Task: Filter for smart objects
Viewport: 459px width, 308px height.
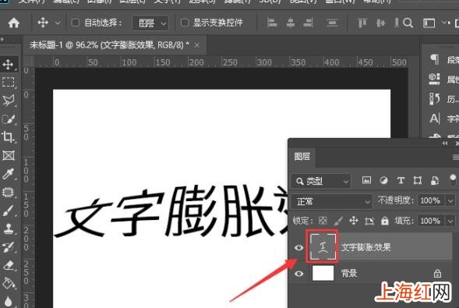Action: coord(435,181)
